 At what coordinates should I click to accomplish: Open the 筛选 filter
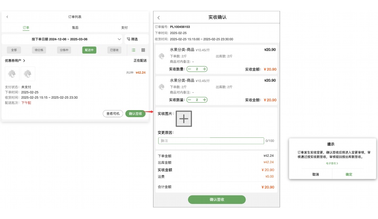tap(132, 39)
